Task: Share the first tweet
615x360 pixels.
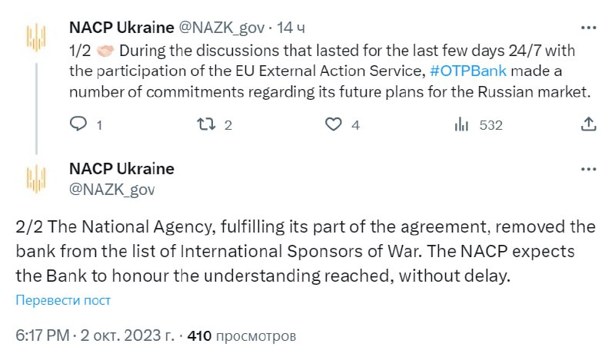Action: tap(588, 124)
